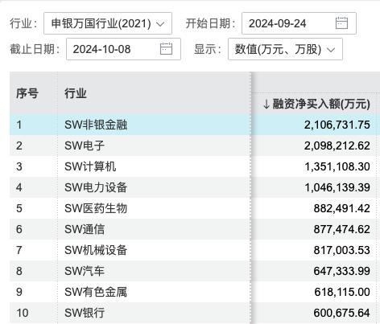Click the 显示 label
The height and width of the screenshot is (324, 380).
(x=208, y=49)
